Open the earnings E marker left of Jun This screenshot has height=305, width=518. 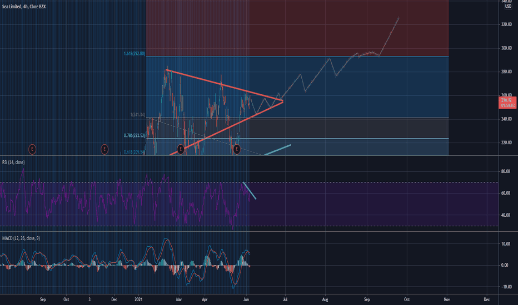click(x=237, y=149)
